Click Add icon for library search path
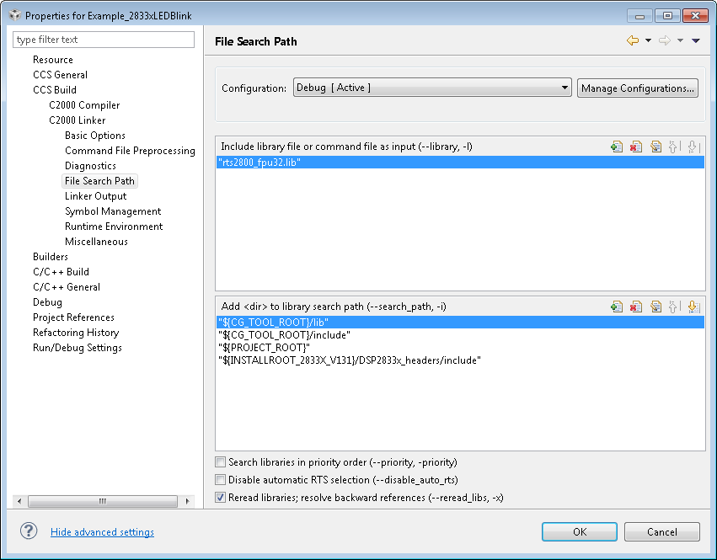The width and height of the screenshot is (717, 560). point(617,307)
